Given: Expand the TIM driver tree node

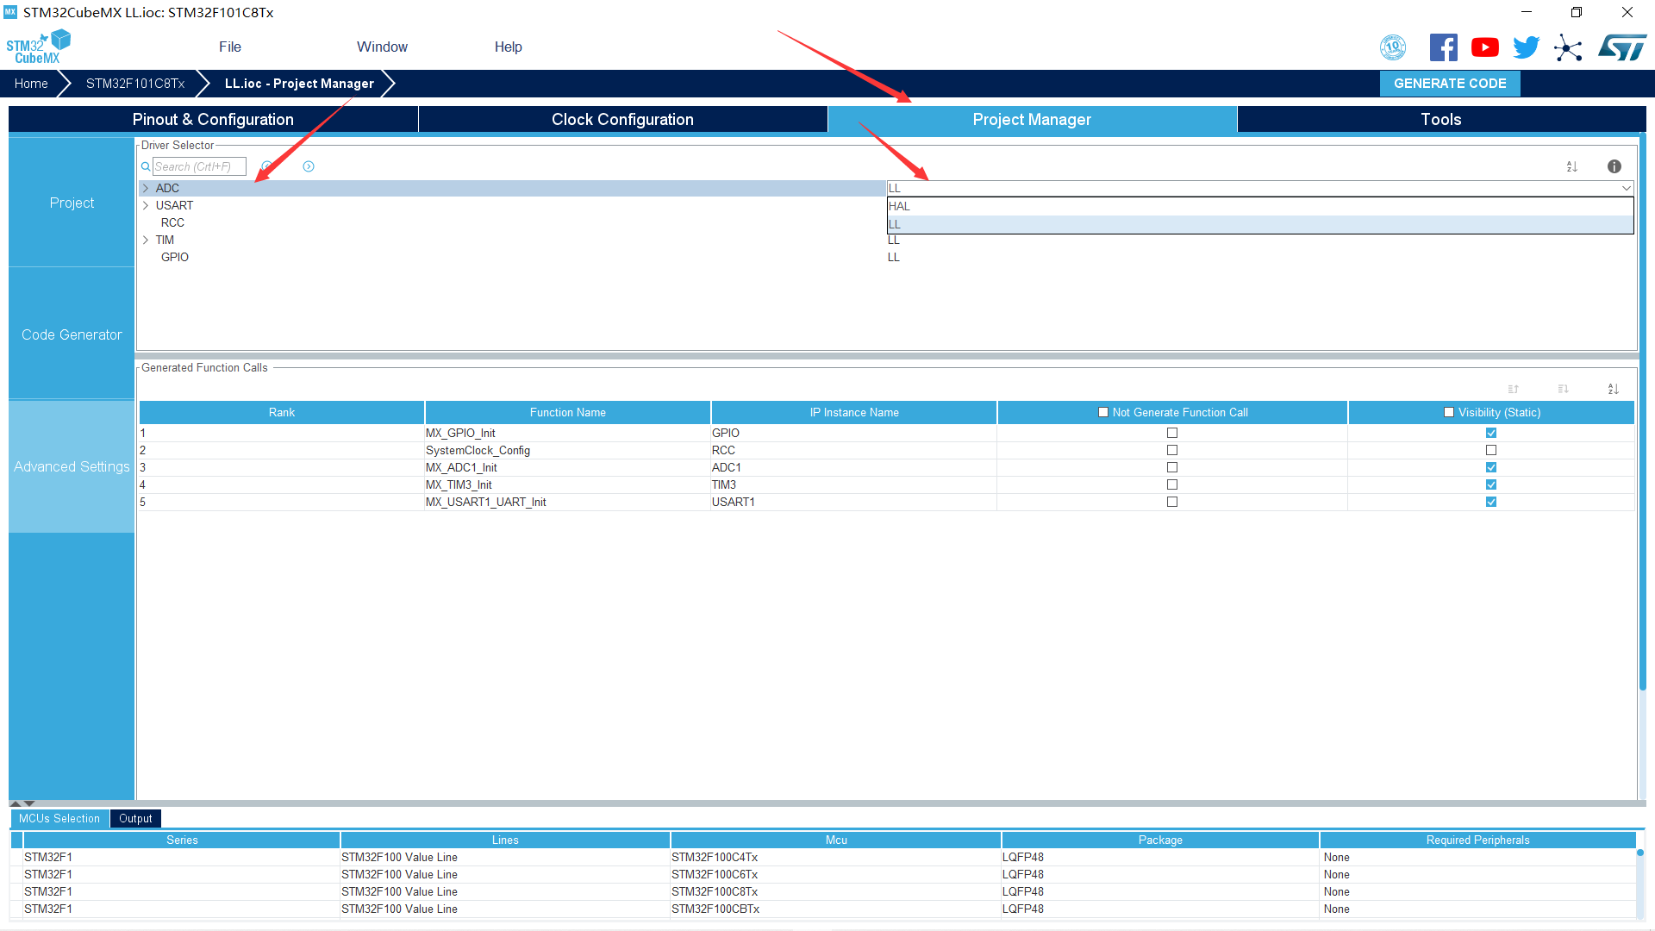Looking at the screenshot, I should (145, 240).
